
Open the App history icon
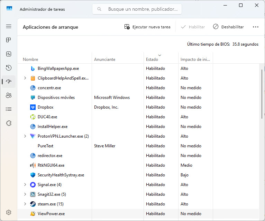click(x=9, y=68)
